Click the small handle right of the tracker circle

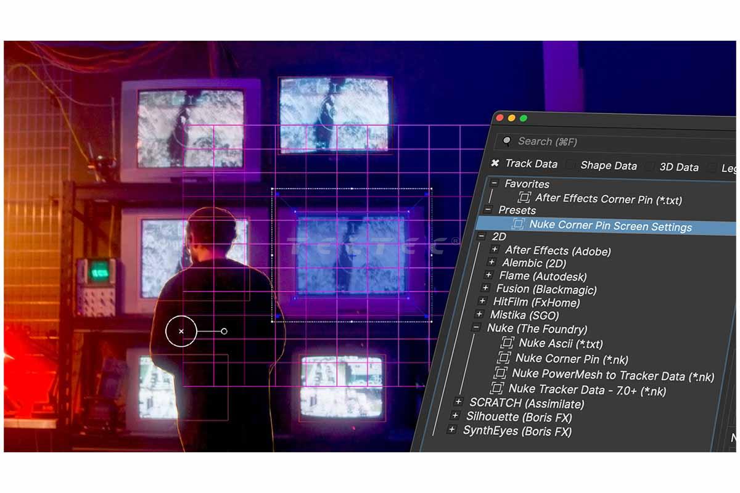[x=224, y=332]
